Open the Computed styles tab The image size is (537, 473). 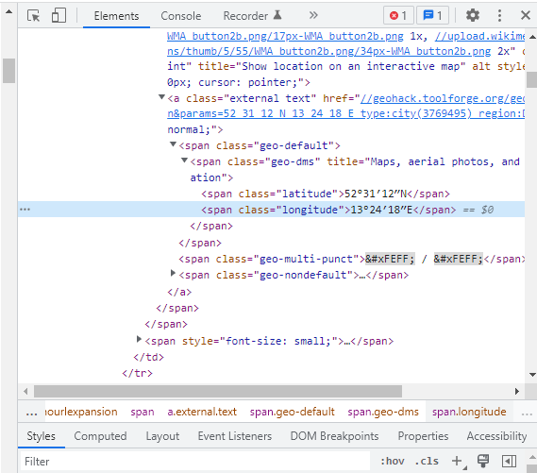(x=100, y=436)
